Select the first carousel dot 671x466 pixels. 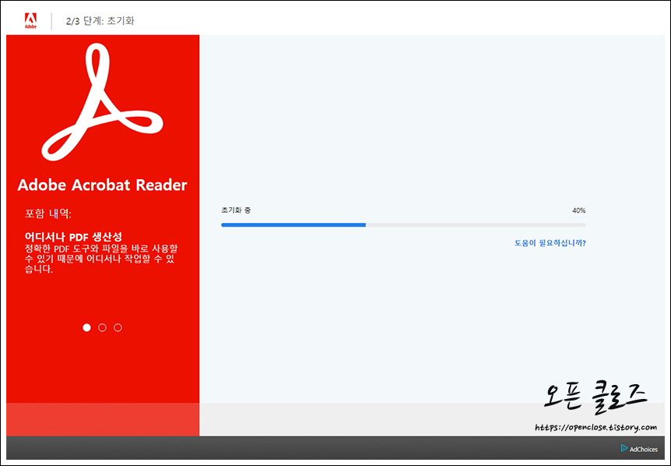(87, 327)
